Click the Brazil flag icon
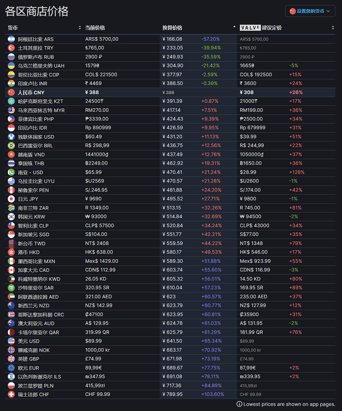 11,146
